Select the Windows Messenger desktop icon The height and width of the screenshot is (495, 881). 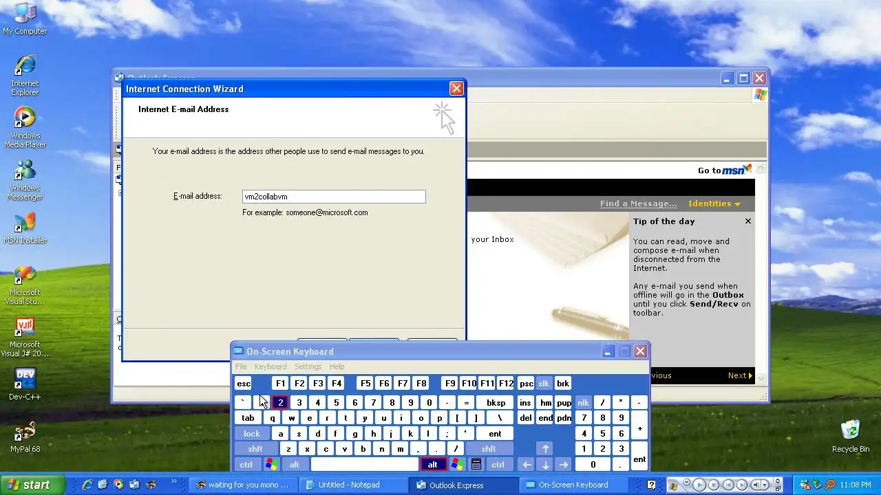[x=25, y=180]
